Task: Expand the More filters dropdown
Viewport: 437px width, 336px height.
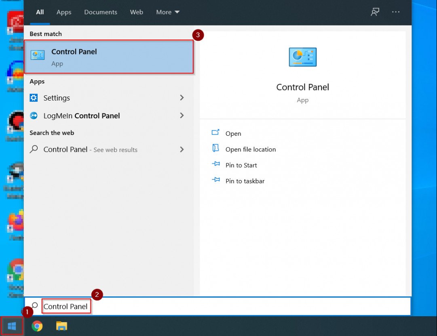Action: [167, 12]
